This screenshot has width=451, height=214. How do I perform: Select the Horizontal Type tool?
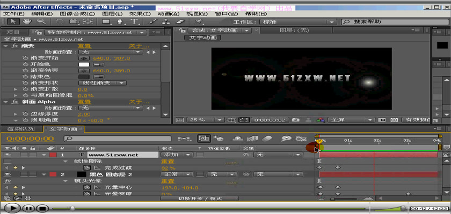[134, 21]
